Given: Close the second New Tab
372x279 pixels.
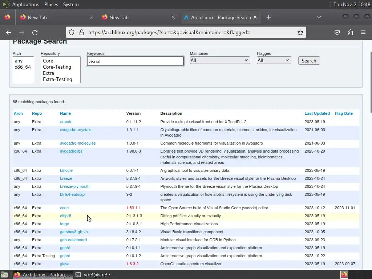Looking at the screenshot, I should click(x=173, y=17).
